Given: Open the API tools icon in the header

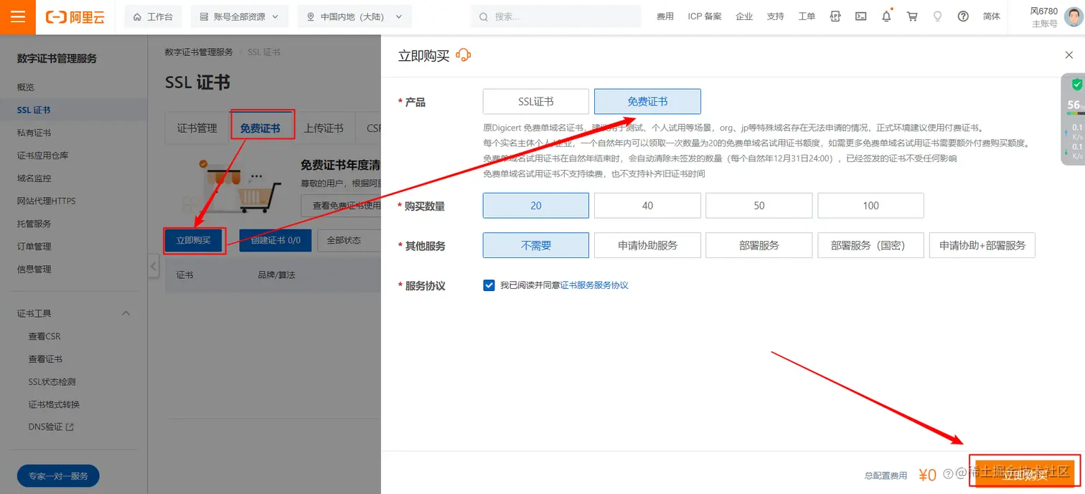Looking at the screenshot, I should (835, 16).
